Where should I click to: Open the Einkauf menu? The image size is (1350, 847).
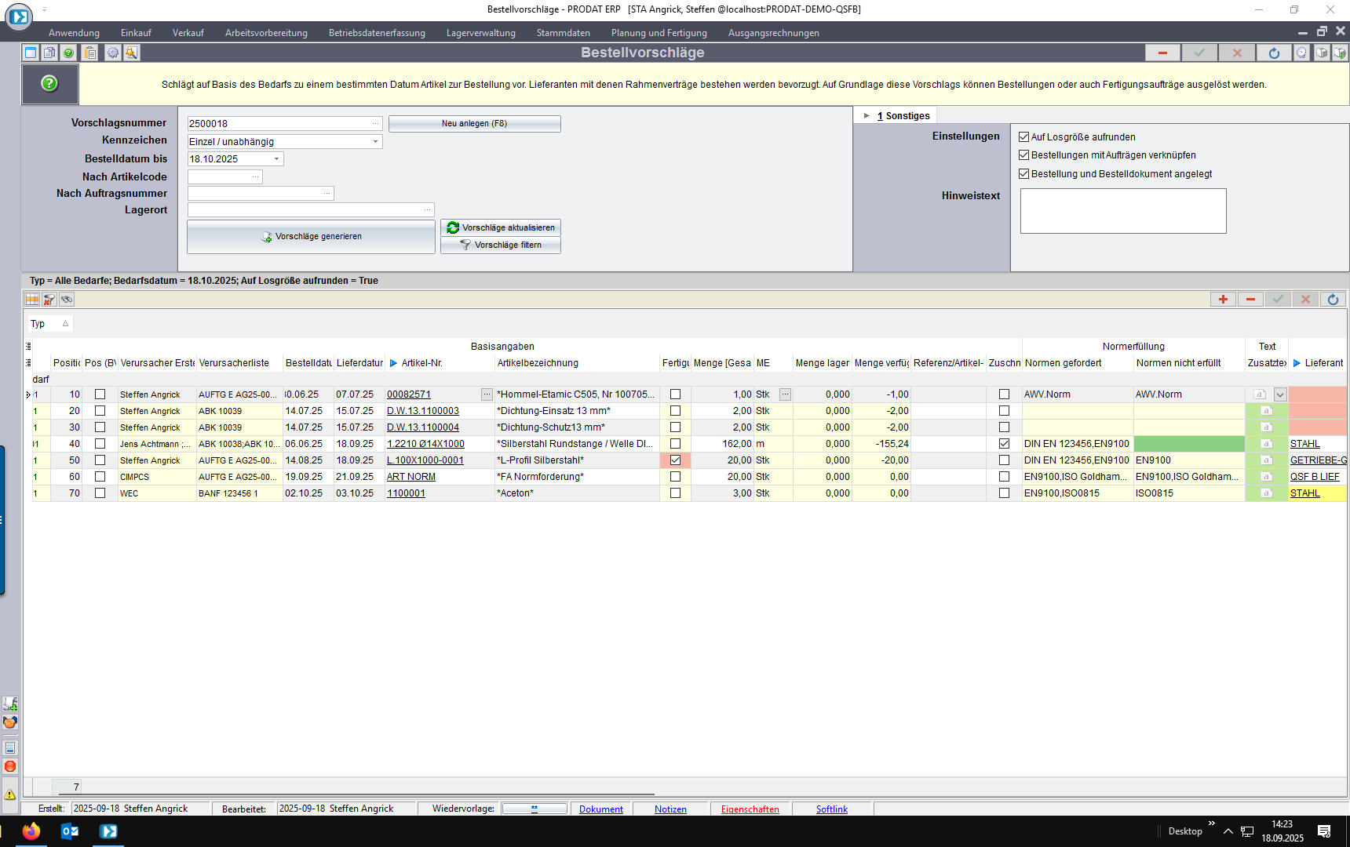click(136, 33)
